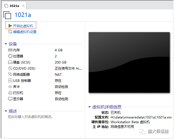Click the 已关机 status value

pyautogui.click(x=116, y=113)
